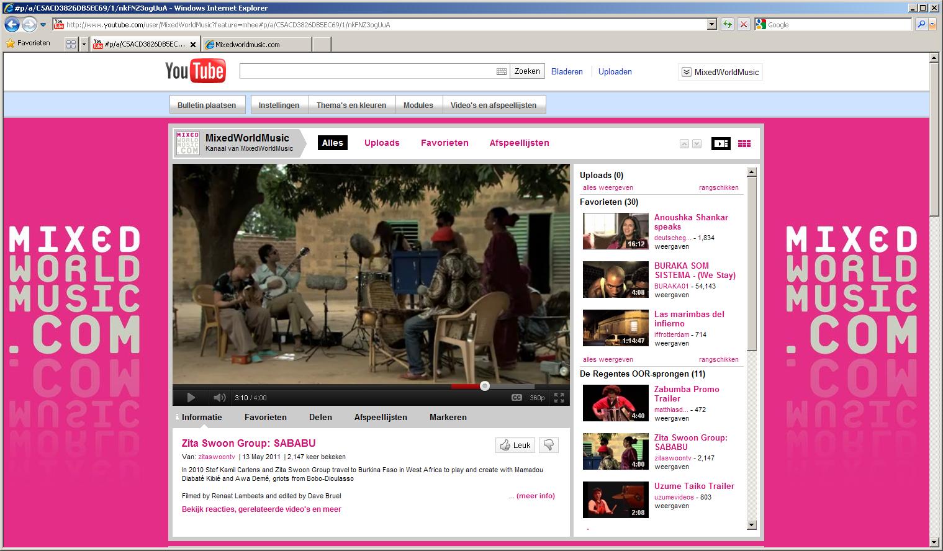Click the Bulletin plaatsen button
This screenshot has width=943, height=551.
(x=207, y=105)
